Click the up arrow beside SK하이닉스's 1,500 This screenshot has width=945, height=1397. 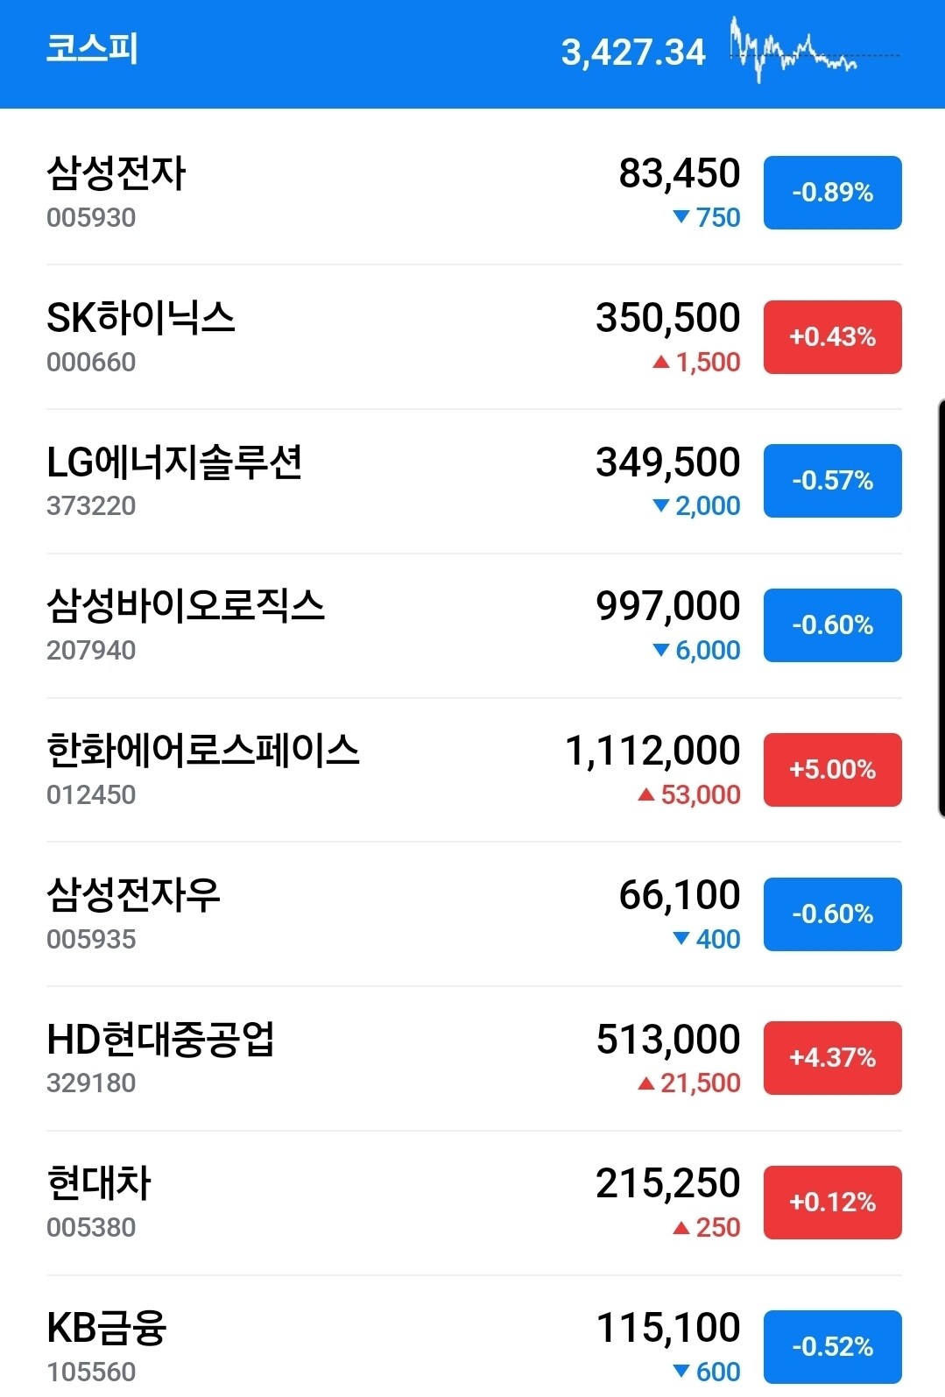tap(661, 362)
